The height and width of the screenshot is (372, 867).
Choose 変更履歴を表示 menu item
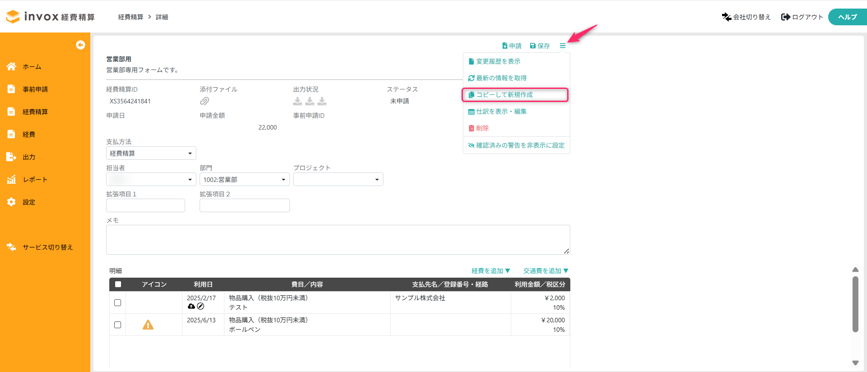pyautogui.click(x=498, y=61)
